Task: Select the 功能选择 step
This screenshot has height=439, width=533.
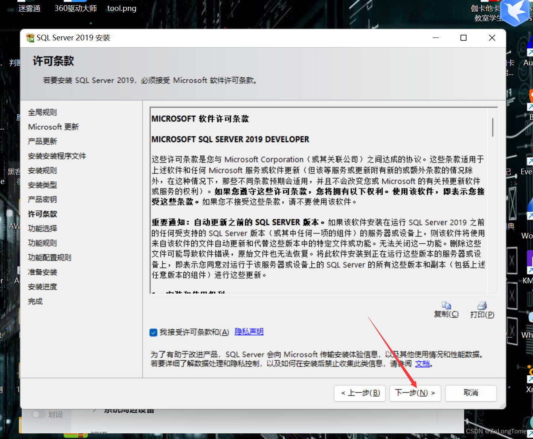Action: pyautogui.click(x=42, y=229)
